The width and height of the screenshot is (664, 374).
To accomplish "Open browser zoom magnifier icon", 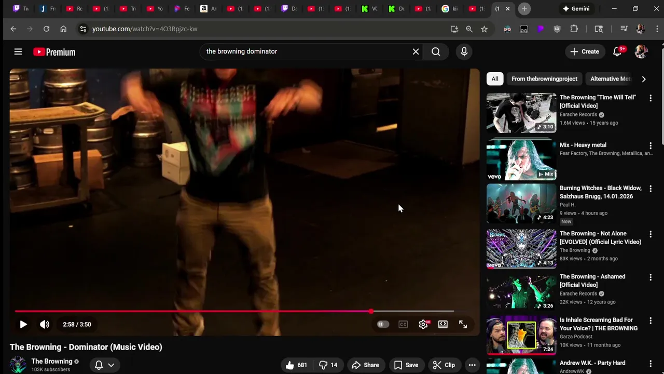I will pos(469,29).
